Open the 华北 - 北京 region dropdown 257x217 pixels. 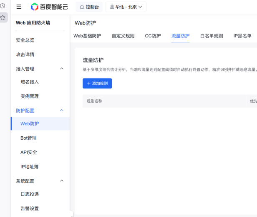[x=126, y=7]
